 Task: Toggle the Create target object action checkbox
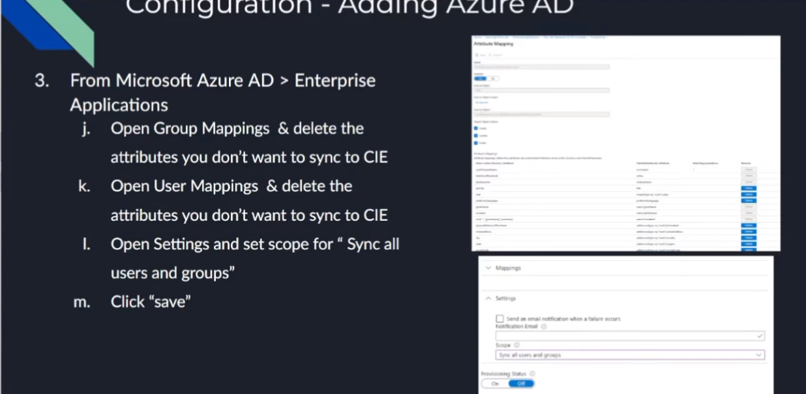pos(476,128)
